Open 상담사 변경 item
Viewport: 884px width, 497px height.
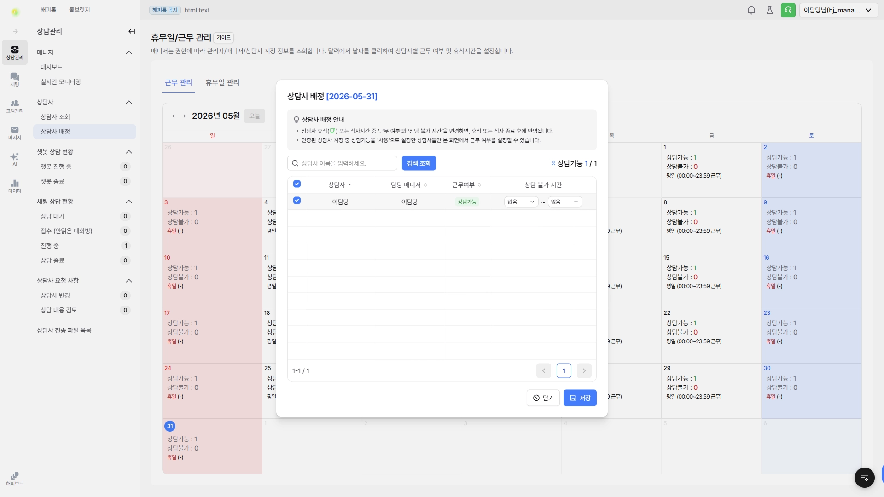(x=85, y=295)
